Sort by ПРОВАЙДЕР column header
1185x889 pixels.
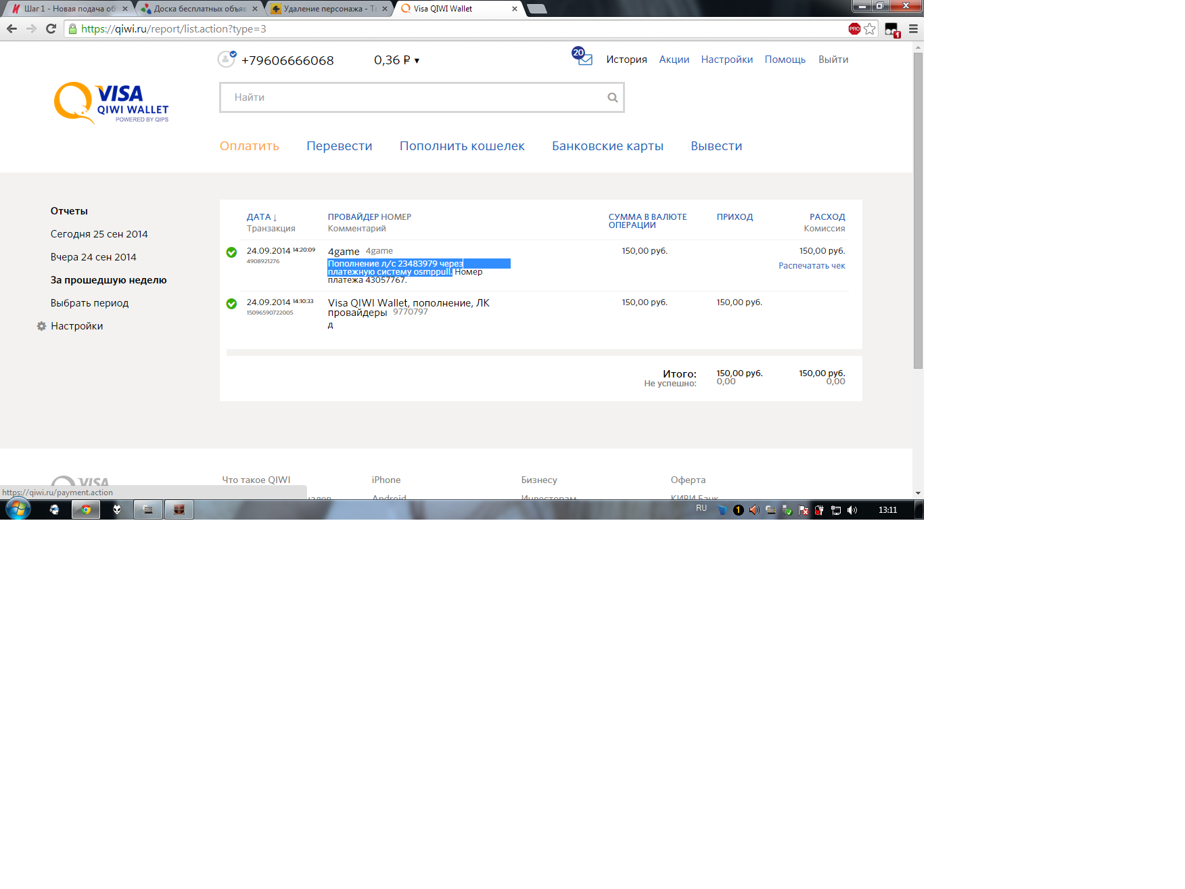pos(353,217)
